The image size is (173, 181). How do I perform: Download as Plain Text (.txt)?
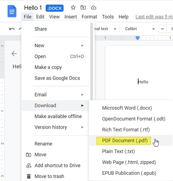click(x=131, y=151)
